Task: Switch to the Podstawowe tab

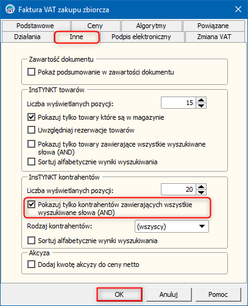Action: pyautogui.click(x=35, y=26)
